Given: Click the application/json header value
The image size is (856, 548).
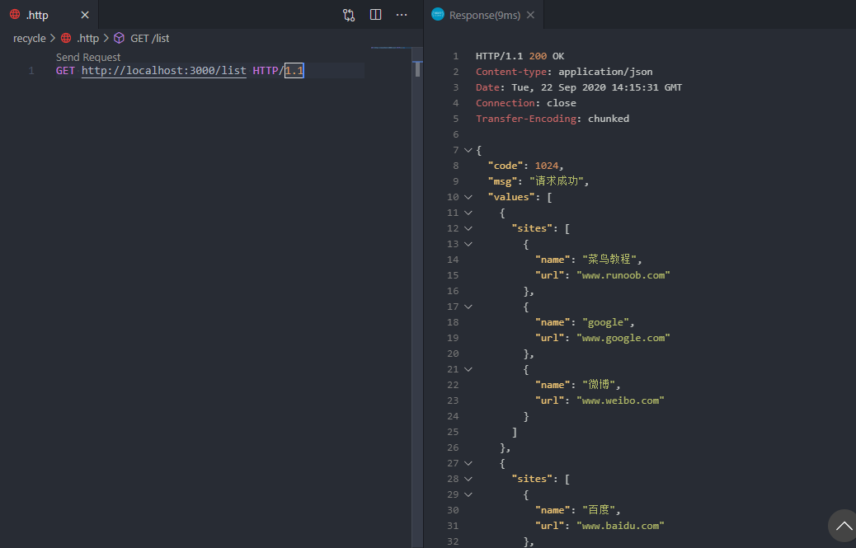Looking at the screenshot, I should tap(605, 72).
